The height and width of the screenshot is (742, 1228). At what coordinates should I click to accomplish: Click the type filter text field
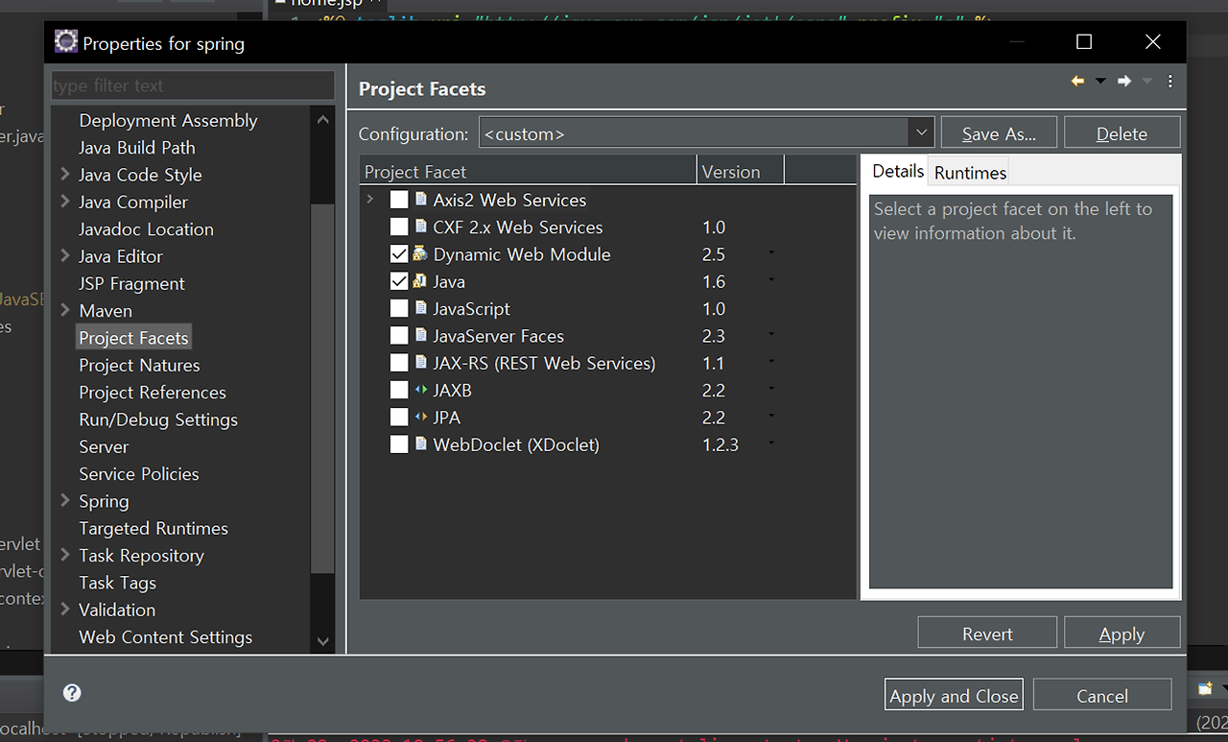[193, 85]
